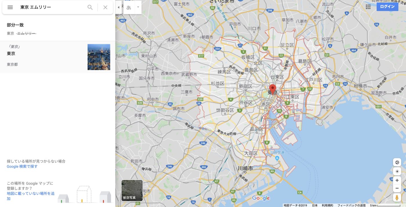Screen dimensions: 406x207
Task: Zoom out with the minus button
Action: click(397, 188)
